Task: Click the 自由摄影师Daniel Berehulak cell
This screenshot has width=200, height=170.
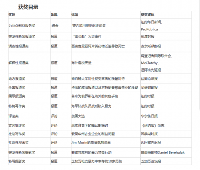Action: 163,152
